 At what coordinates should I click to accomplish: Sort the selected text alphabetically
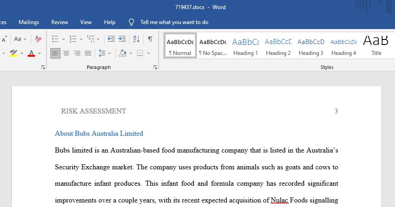[136, 39]
